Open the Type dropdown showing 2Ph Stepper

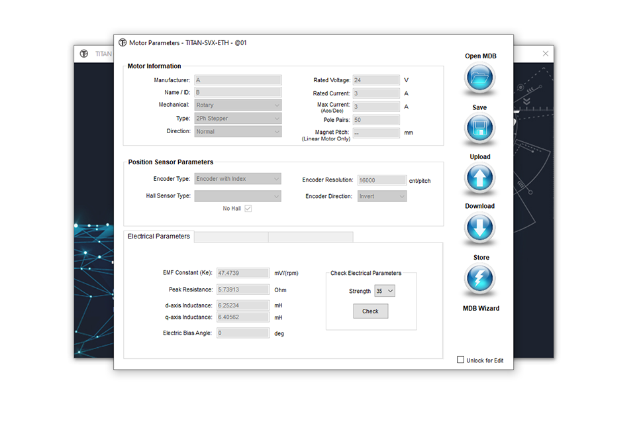pyautogui.click(x=238, y=118)
